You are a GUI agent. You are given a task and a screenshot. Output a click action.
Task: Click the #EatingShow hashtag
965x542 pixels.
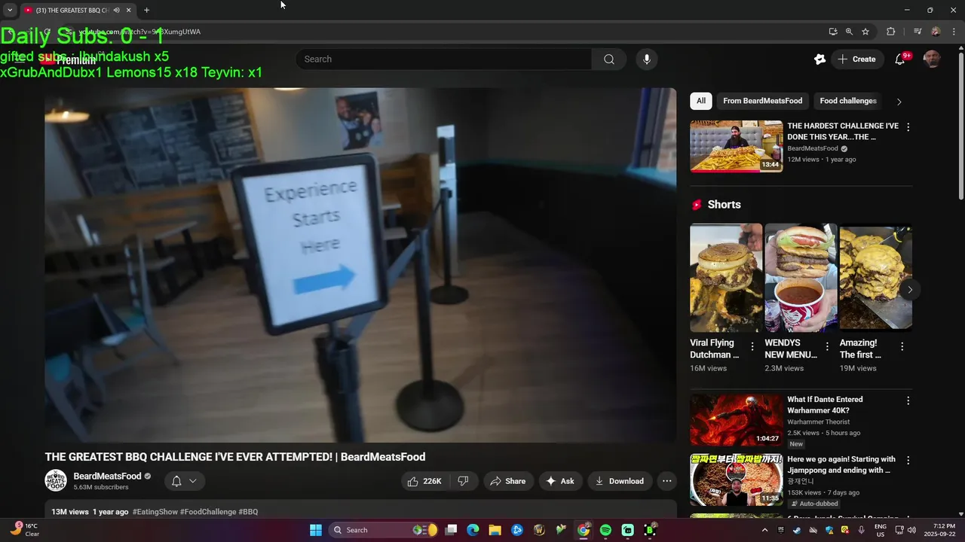[155, 512]
